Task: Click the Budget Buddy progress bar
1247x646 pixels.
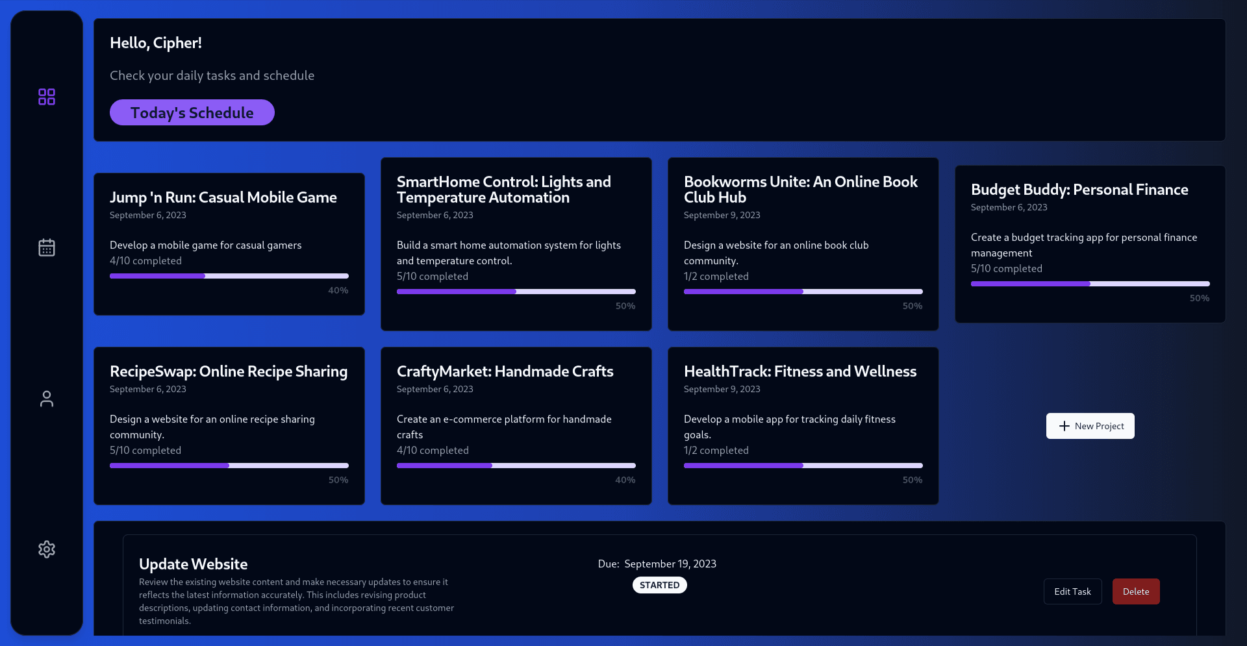Action: pyautogui.click(x=1090, y=284)
